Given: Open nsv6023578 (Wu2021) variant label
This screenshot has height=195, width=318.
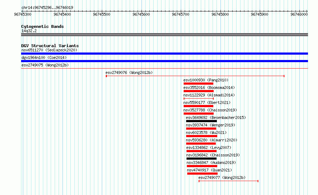Looking at the screenshot, I should pyautogui.click(x=206, y=132).
